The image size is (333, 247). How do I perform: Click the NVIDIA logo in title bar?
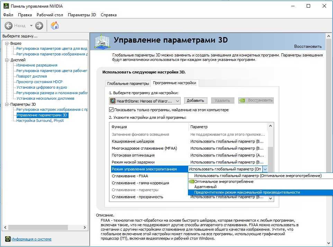point(6,6)
